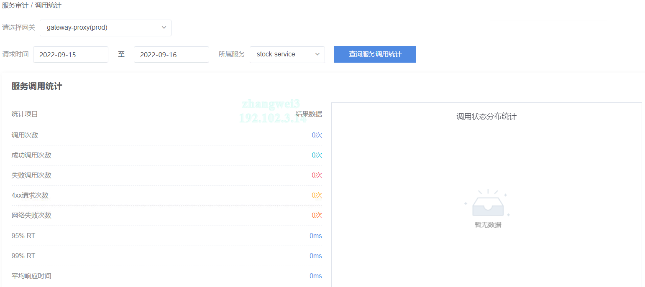The width and height of the screenshot is (645, 287).
Task: Select the 调用状态分布统计 chart title
Action: [x=486, y=117]
